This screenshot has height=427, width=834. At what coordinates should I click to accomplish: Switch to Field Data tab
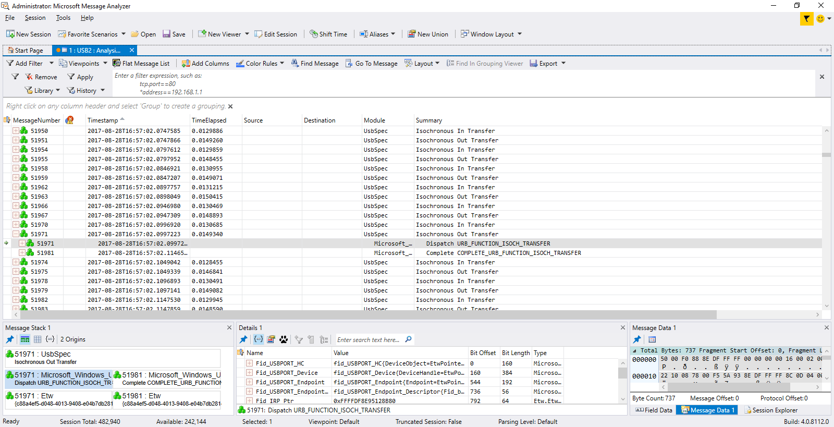click(x=654, y=410)
